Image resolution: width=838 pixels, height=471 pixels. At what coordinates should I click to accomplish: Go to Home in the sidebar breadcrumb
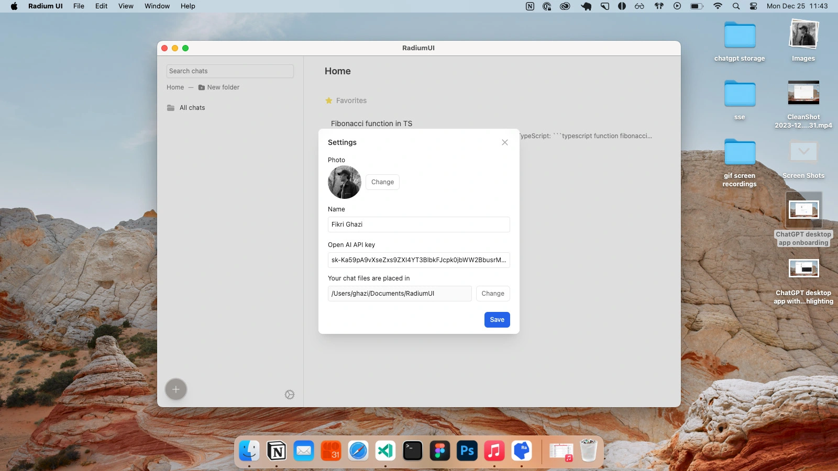tap(175, 87)
